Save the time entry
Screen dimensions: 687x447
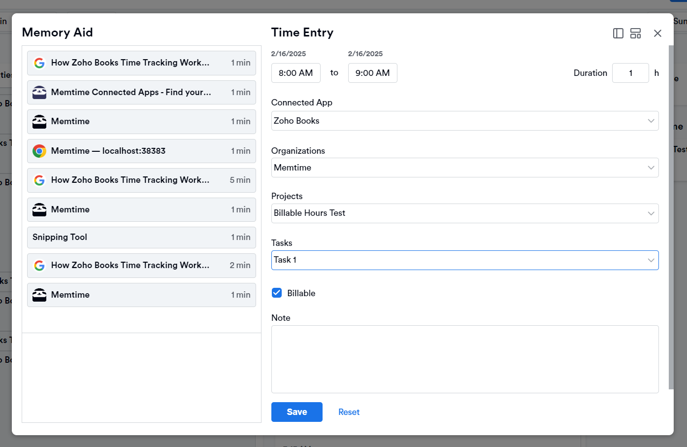[x=297, y=412]
